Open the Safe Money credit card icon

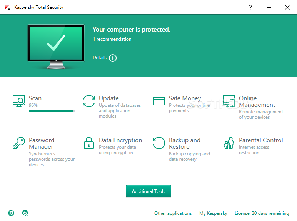point(159,101)
